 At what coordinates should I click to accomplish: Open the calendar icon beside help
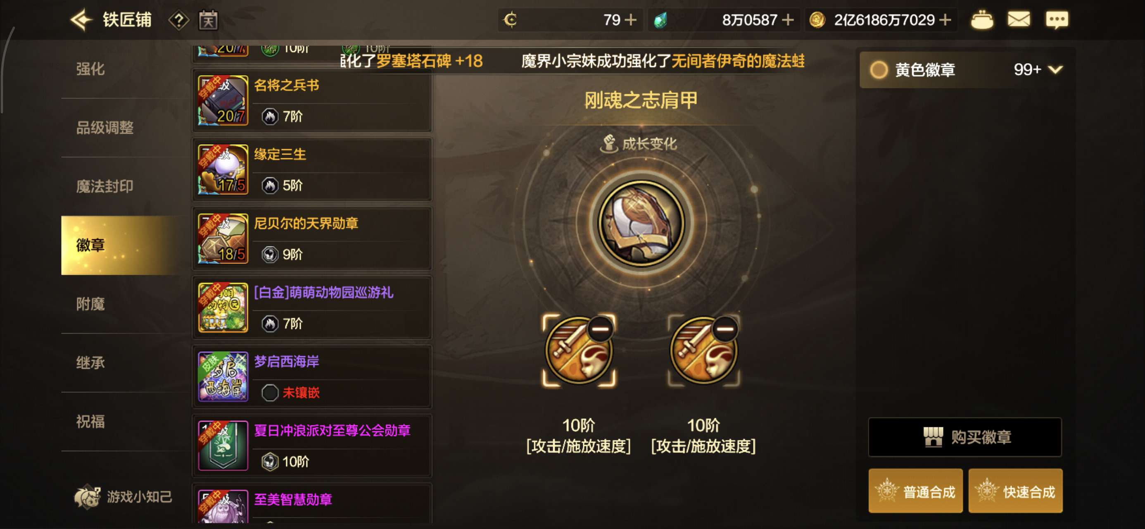pos(208,21)
